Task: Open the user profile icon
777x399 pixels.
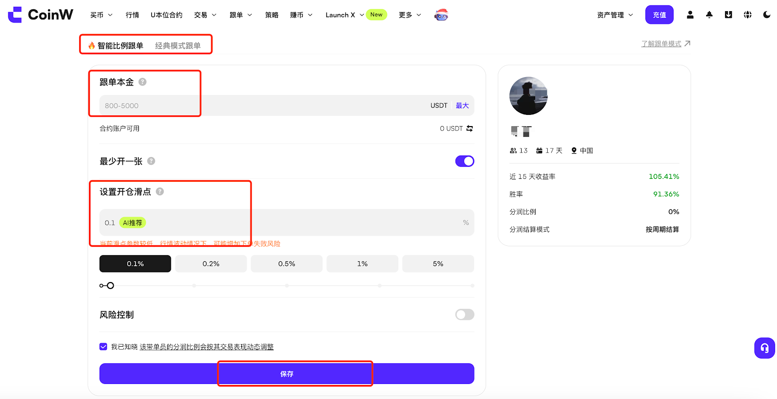Action: tap(690, 15)
